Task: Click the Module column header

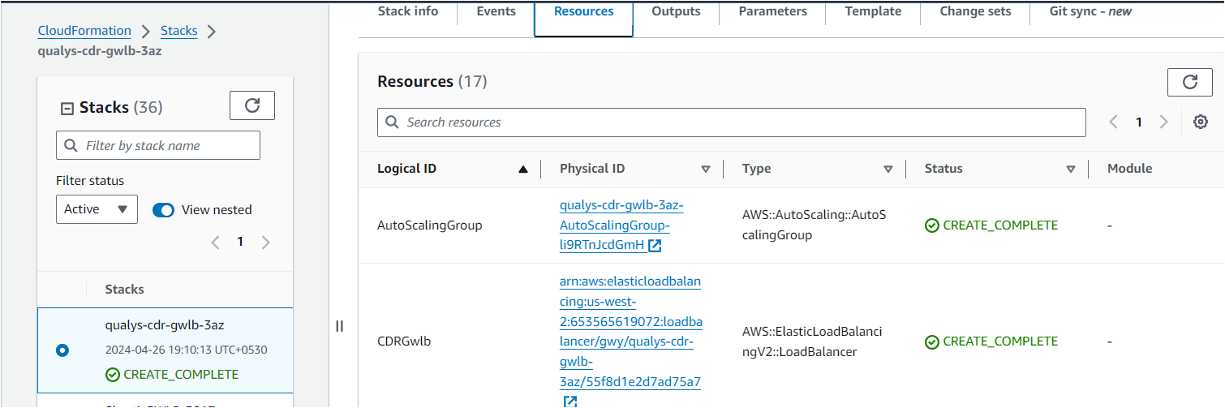Action: (x=1129, y=169)
